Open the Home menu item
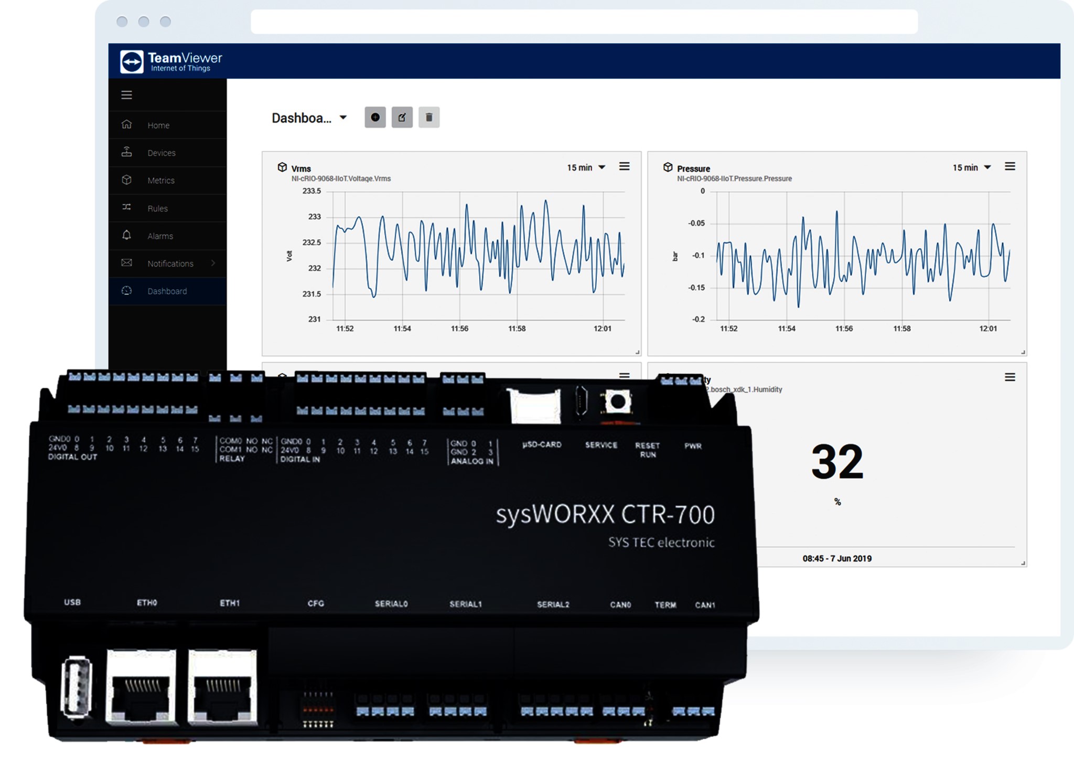This screenshot has height=764, width=1074. 168,125
